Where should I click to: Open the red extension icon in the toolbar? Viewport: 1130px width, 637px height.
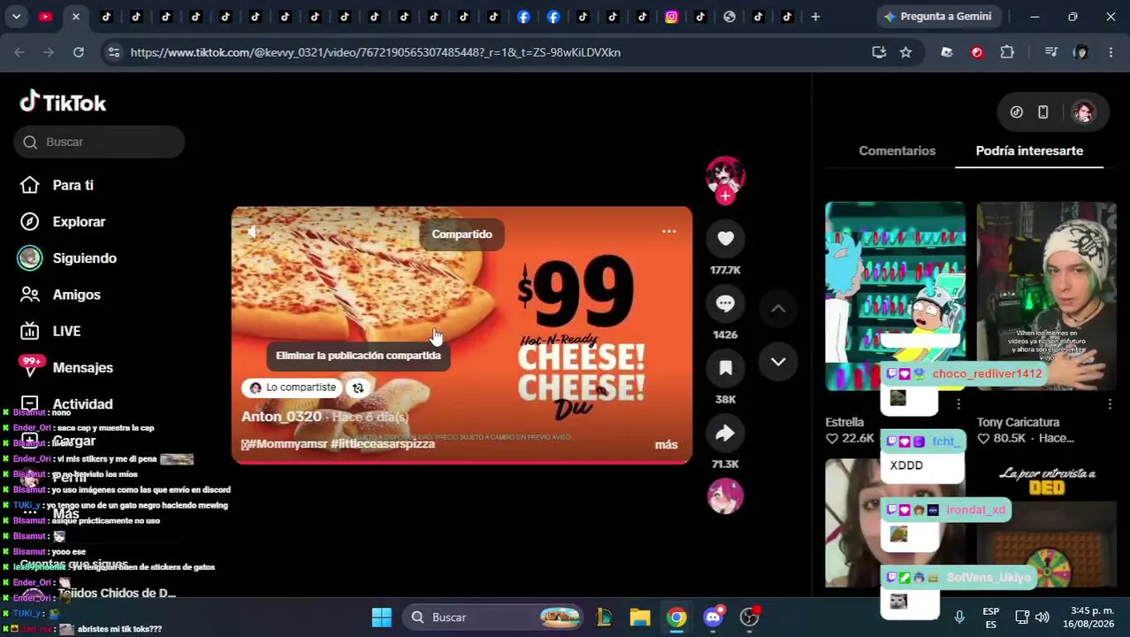pyautogui.click(x=977, y=52)
